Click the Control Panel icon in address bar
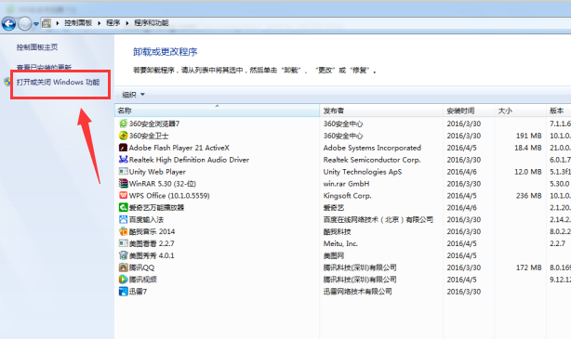571x339 pixels. (46, 23)
